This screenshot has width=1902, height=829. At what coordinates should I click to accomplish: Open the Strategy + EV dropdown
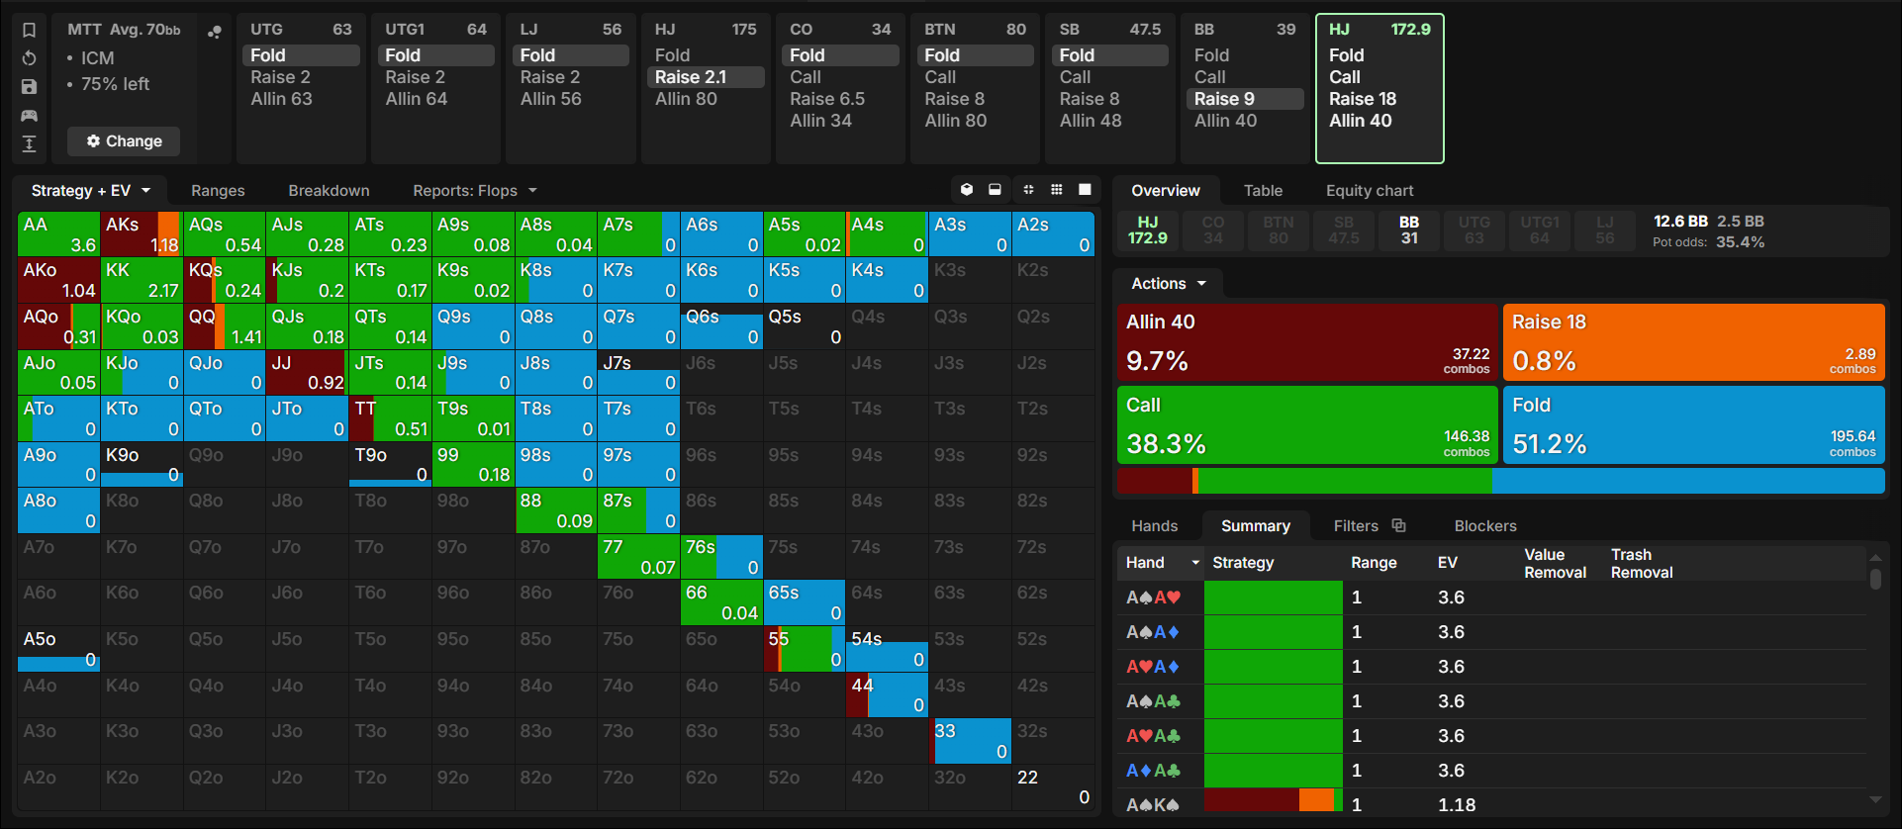pos(91,191)
